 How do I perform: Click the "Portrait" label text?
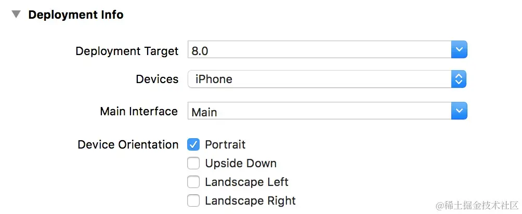coord(225,144)
